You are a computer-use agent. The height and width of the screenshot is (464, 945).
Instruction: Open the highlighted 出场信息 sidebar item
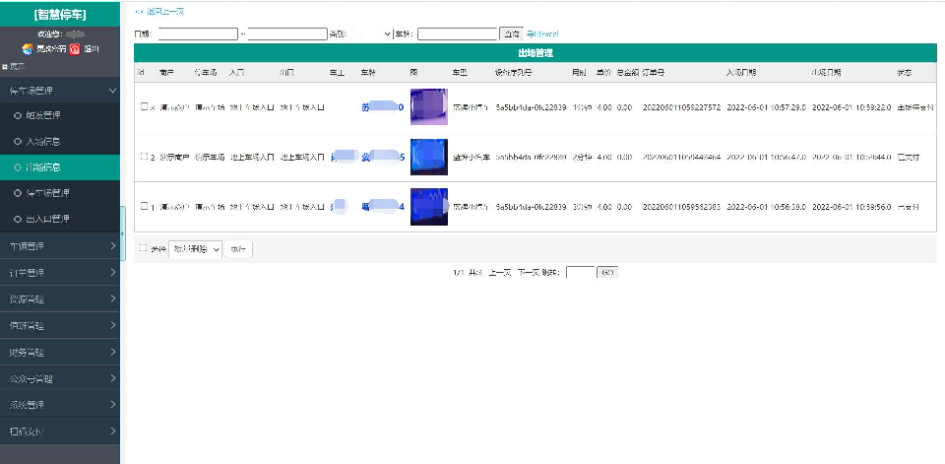(x=60, y=167)
